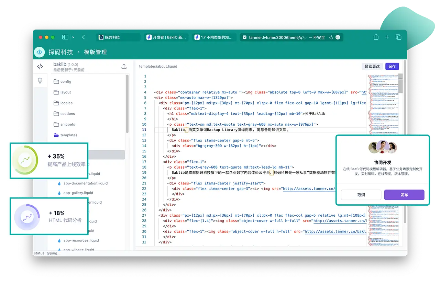440x285 pixels.
Task: Click the 发布 button in 协同开发 card
Action: click(x=404, y=195)
